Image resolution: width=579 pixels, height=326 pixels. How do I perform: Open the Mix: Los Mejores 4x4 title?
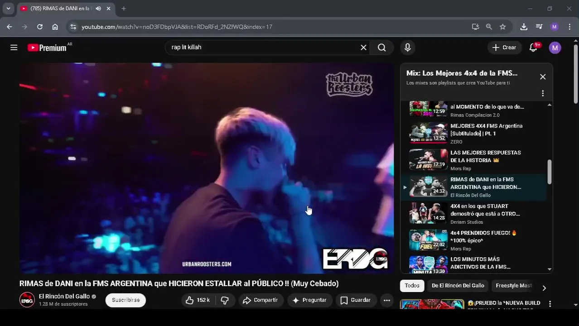[x=462, y=73]
